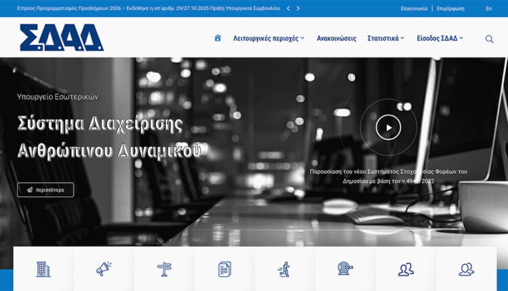The width and height of the screenshot is (508, 291).
Task: Click the signpost directions icon tile
Action: point(164,269)
